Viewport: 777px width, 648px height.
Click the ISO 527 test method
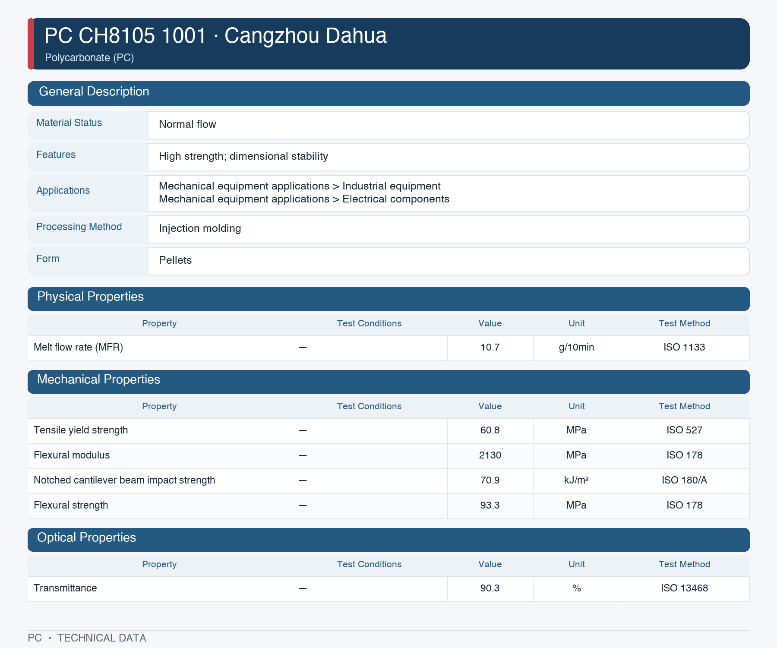click(x=684, y=430)
